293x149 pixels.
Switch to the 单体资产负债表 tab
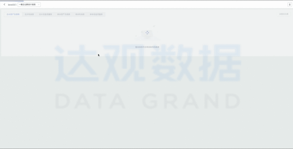64,14
